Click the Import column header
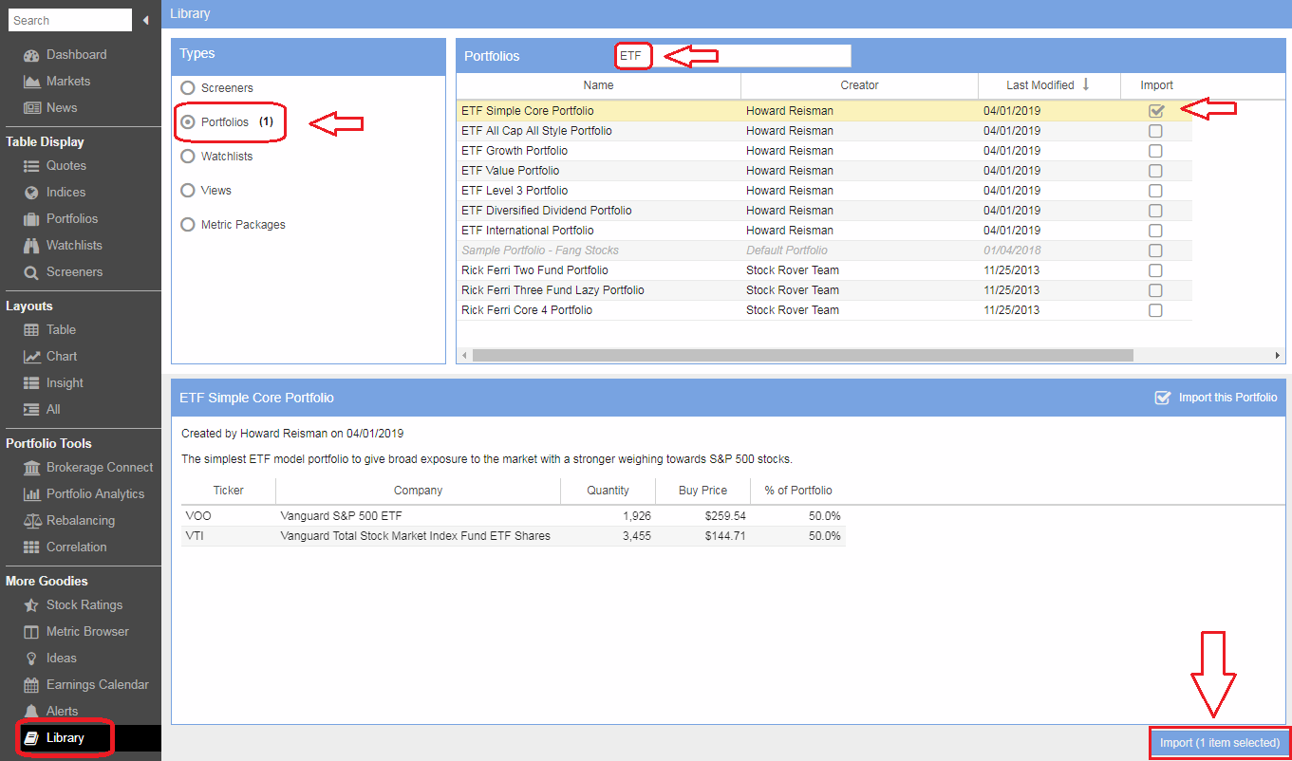The height and width of the screenshot is (761, 1292). click(x=1156, y=85)
